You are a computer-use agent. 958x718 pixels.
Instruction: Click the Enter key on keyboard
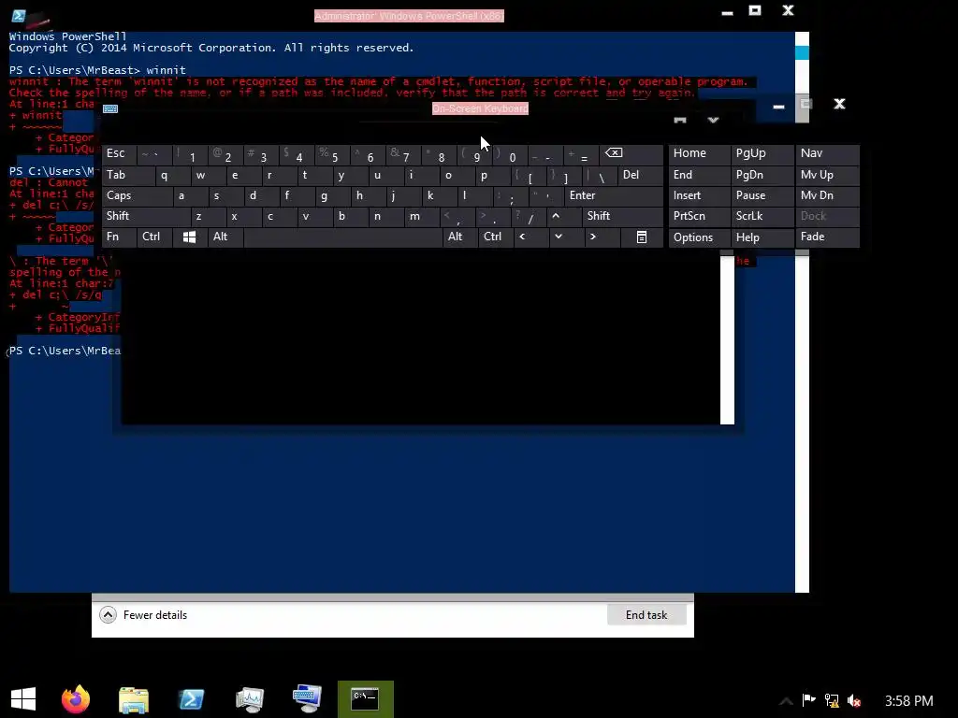pyautogui.click(x=614, y=195)
